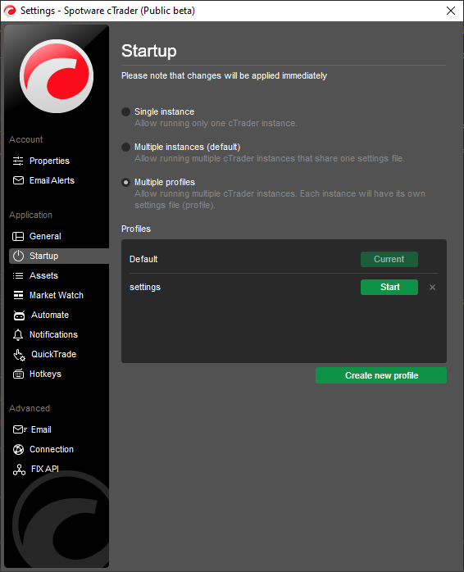Open the Market Watch settings section
This screenshot has height=572, width=464.
[57, 296]
